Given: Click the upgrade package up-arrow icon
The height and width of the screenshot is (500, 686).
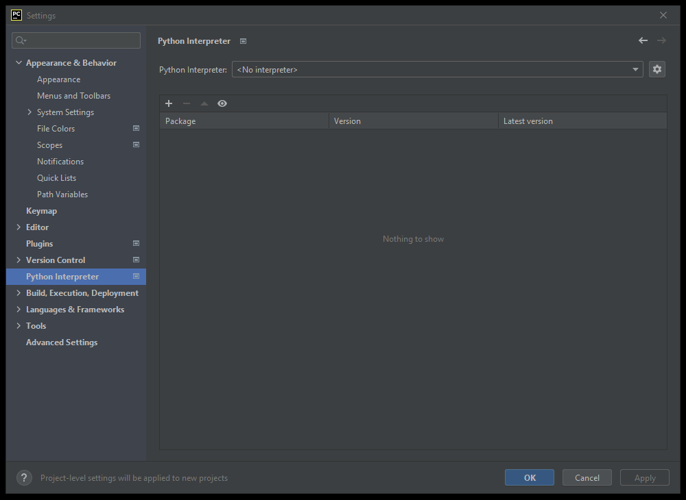Looking at the screenshot, I should click(x=204, y=103).
